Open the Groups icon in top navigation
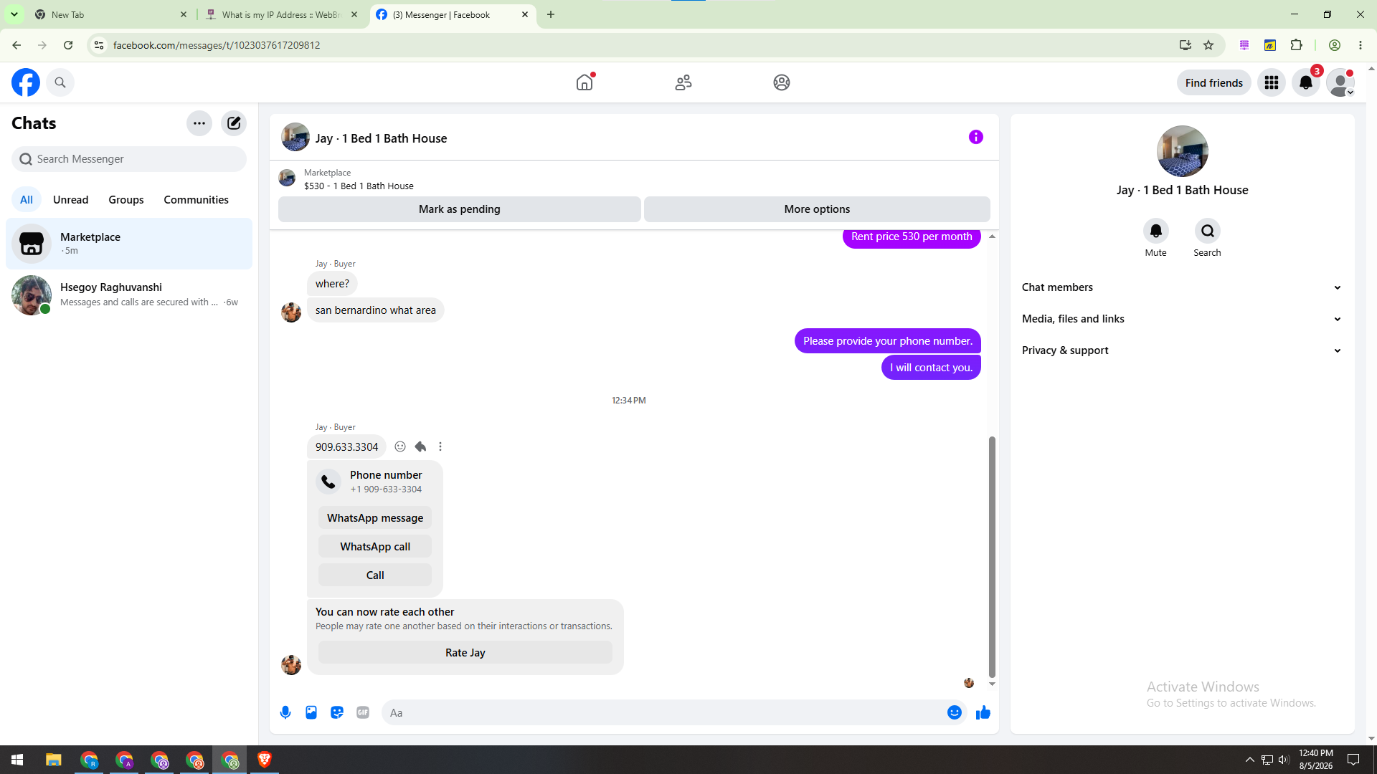This screenshot has height=774, width=1377. coord(782,82)
